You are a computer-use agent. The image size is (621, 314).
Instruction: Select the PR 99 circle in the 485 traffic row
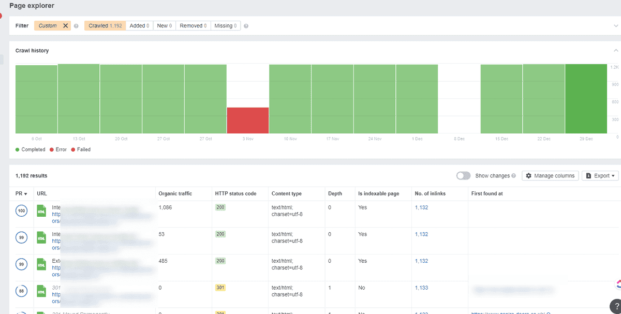[22, 264]
